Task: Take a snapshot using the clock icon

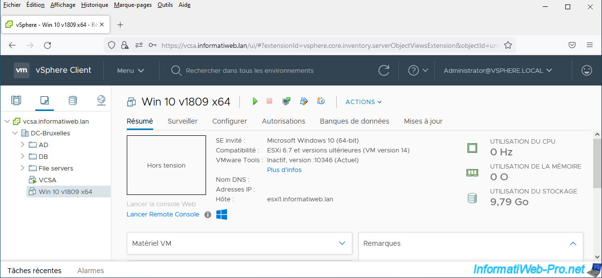Action: point(321,101)
